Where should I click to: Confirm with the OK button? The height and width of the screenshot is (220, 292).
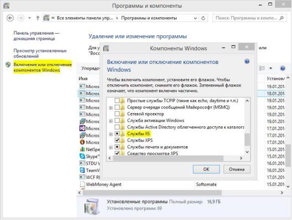click(x=206, y=169)
